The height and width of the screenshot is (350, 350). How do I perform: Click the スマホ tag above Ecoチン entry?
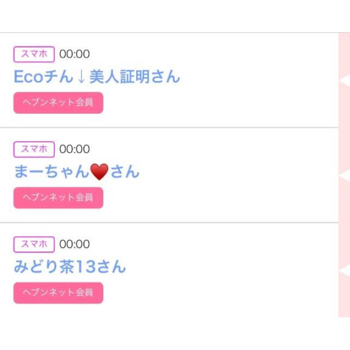34,54
